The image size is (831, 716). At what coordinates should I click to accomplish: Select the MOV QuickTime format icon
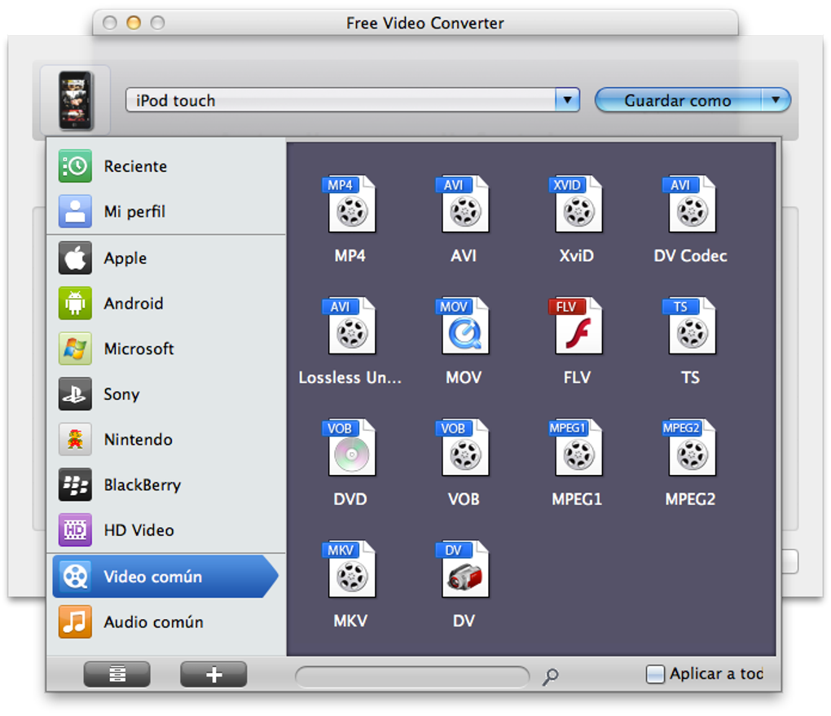[463, 325]
